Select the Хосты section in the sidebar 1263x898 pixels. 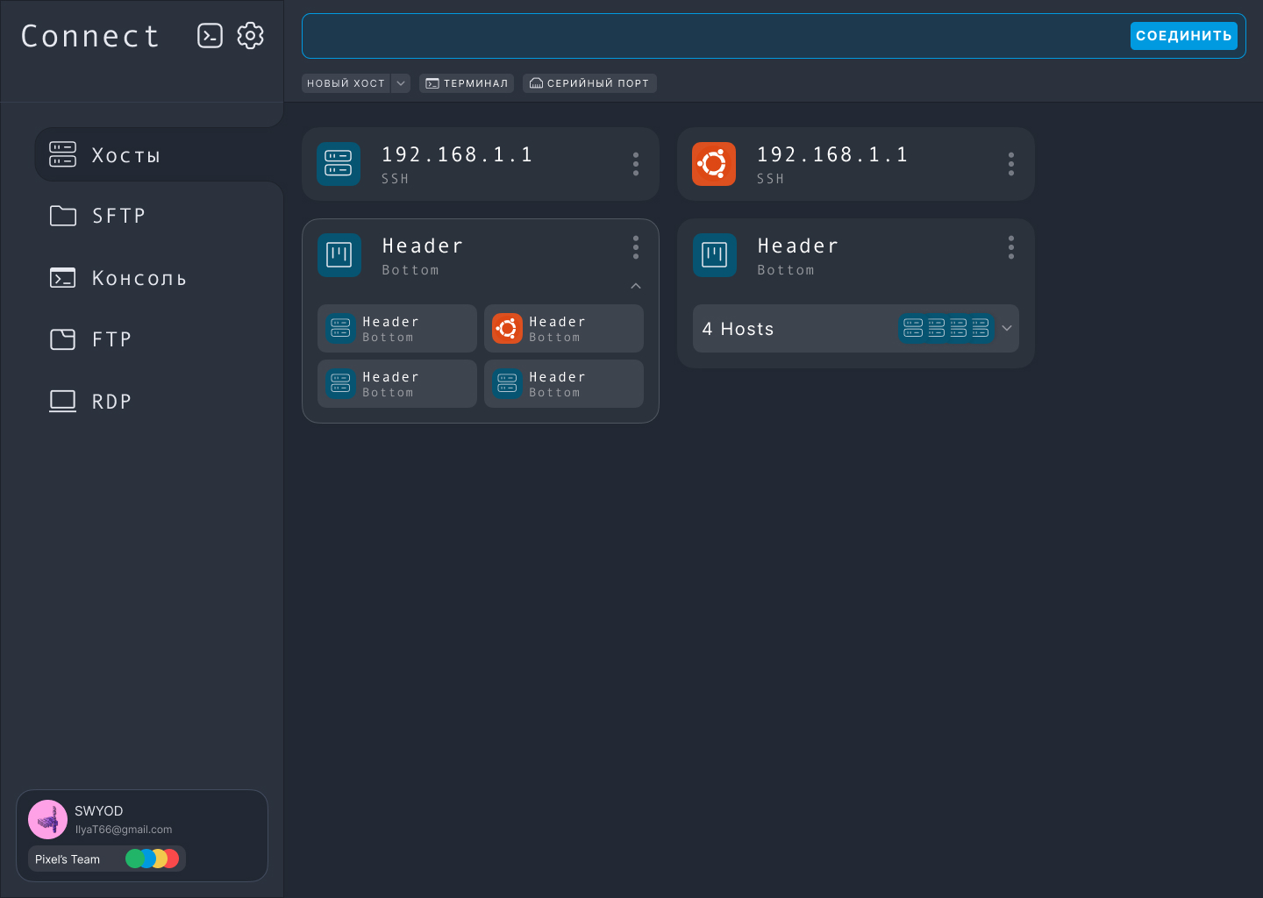126,155
